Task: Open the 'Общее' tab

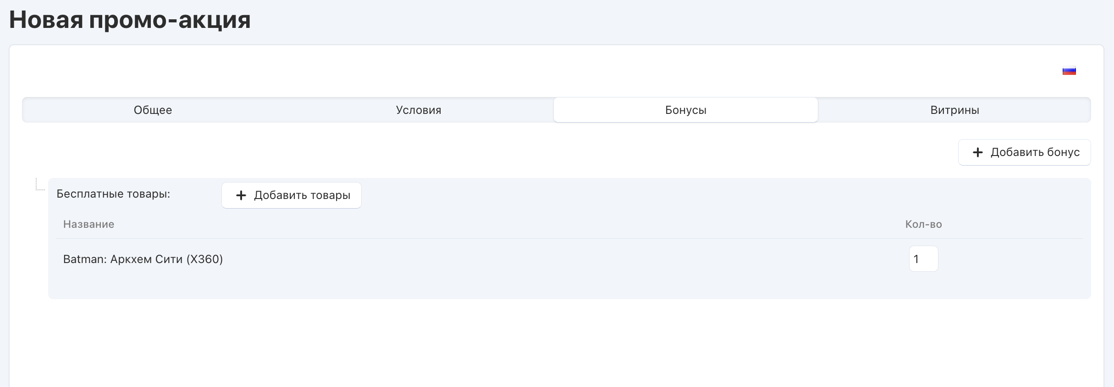Action: click(153, 110)
